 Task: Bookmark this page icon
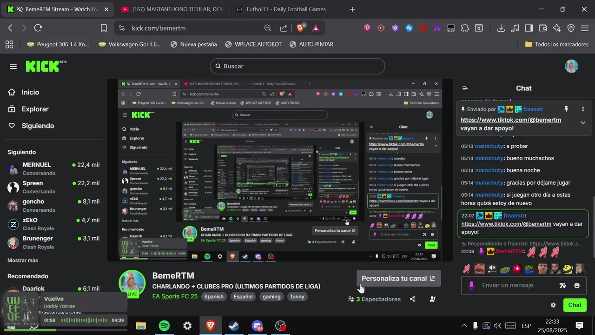click(x=104, y=28)
